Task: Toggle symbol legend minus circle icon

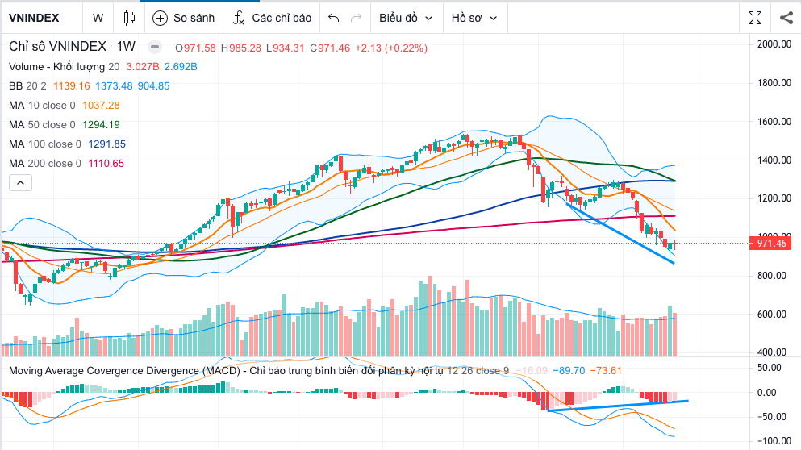Action: (155, 48)
